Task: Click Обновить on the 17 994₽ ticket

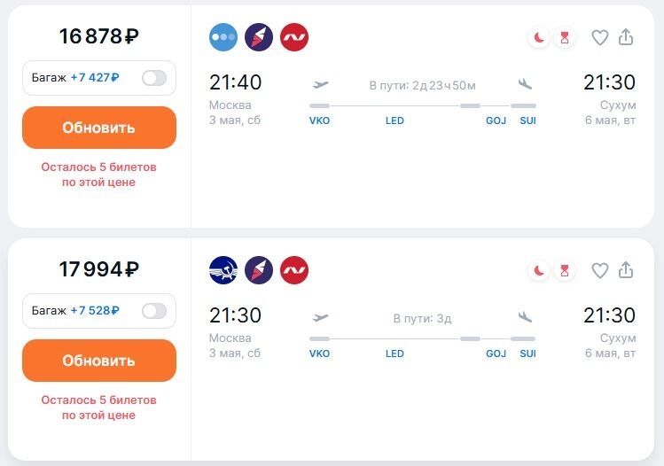Action: tap(99, 361)
